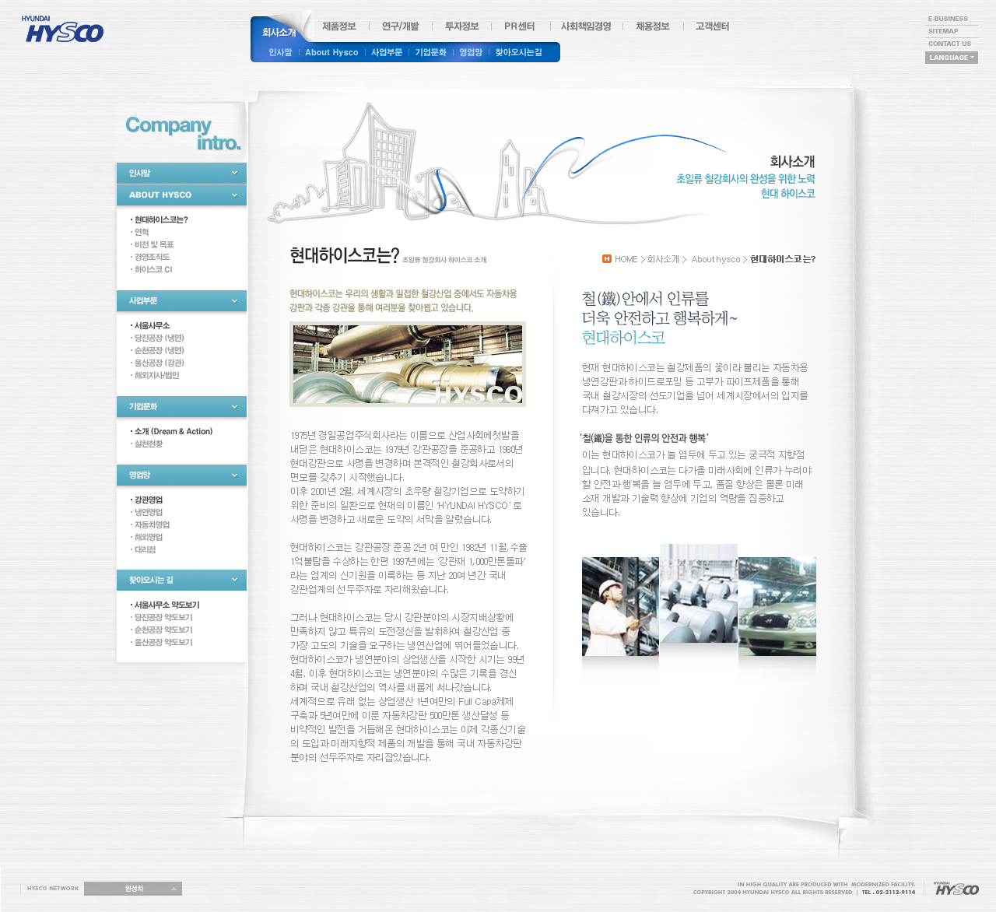Select 경영조직도 in the sidebar
Screen dimensions: 996x912
click(x=151, y=257)
